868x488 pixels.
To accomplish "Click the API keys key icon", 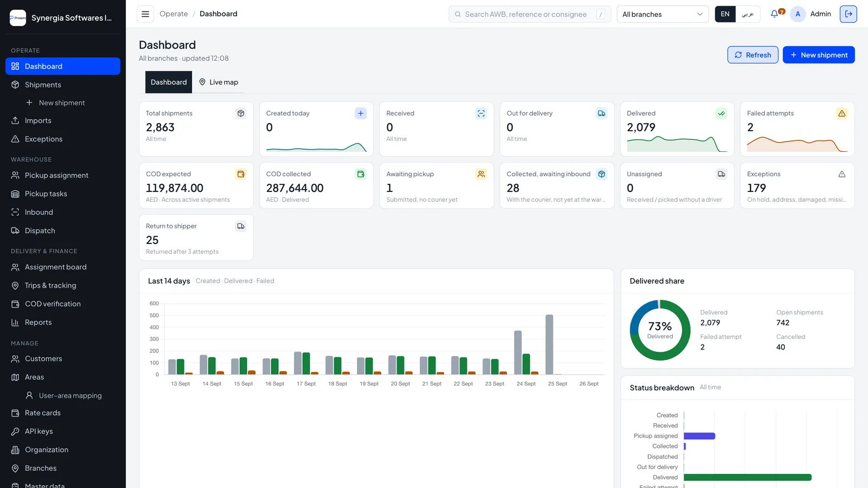I will [x=15, y=431].
